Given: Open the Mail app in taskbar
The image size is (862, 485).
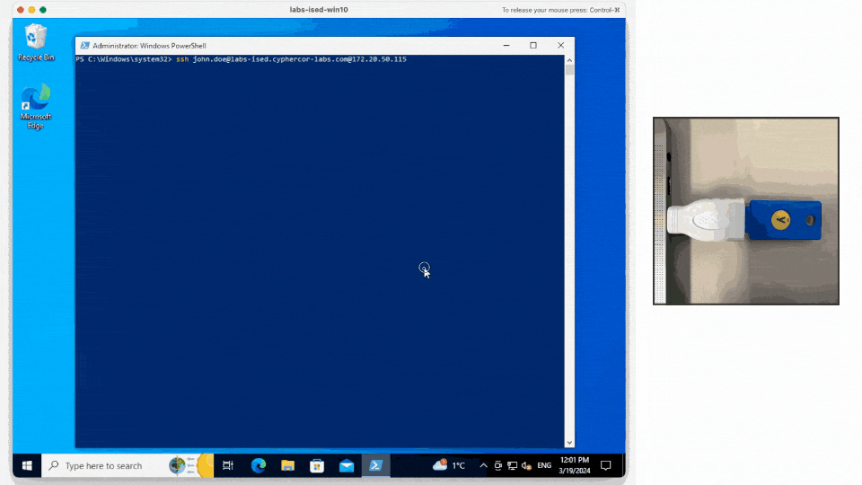Looking at the screenshot, I should point(347,465).
